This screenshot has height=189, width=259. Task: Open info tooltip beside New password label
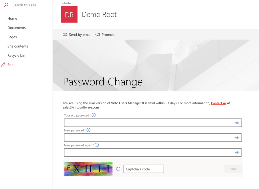pyautogui.click(x=88, y=130)
